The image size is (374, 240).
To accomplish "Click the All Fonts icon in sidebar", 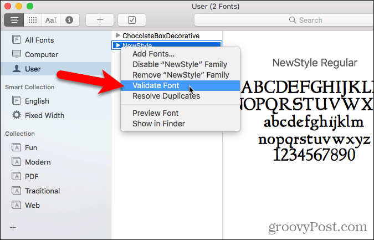I will point(17,39).
